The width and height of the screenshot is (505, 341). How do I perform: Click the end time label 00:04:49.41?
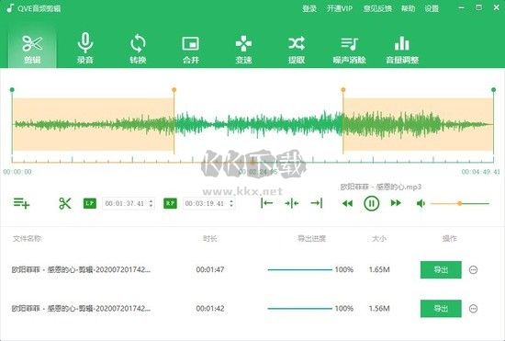(480, 172)
